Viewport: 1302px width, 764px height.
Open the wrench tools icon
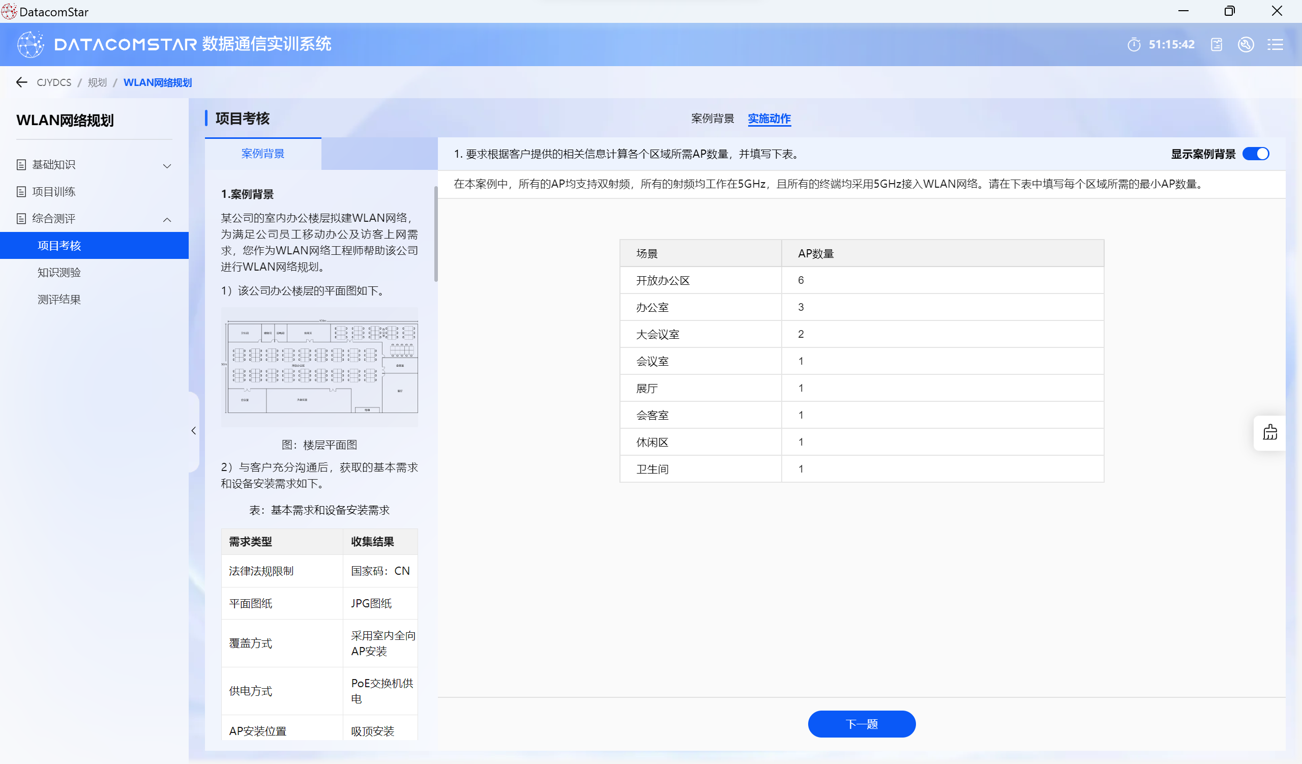[x=1246, y=44]
